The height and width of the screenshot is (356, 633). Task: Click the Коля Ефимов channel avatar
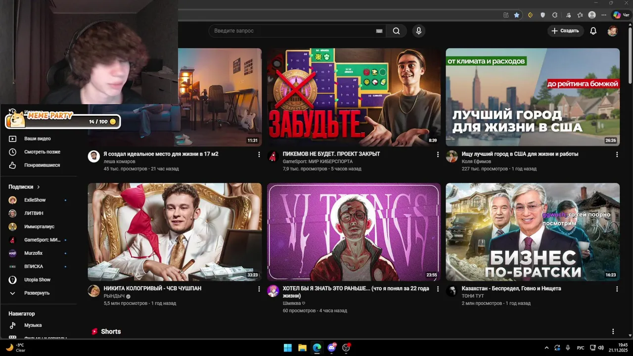(x=452, y=156)
